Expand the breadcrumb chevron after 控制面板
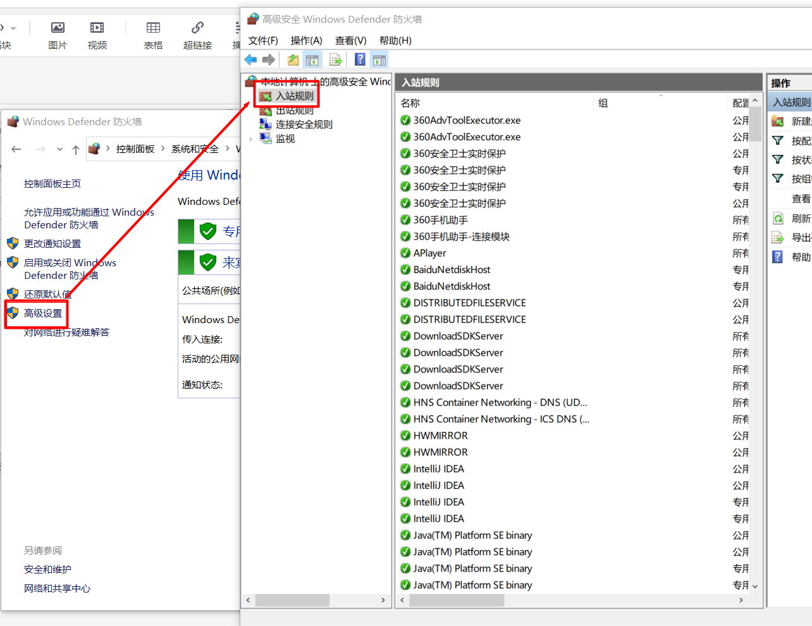The image size is (812, 626). point(163,149)
